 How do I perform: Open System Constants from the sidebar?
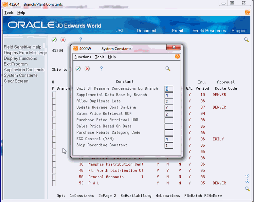21,75
